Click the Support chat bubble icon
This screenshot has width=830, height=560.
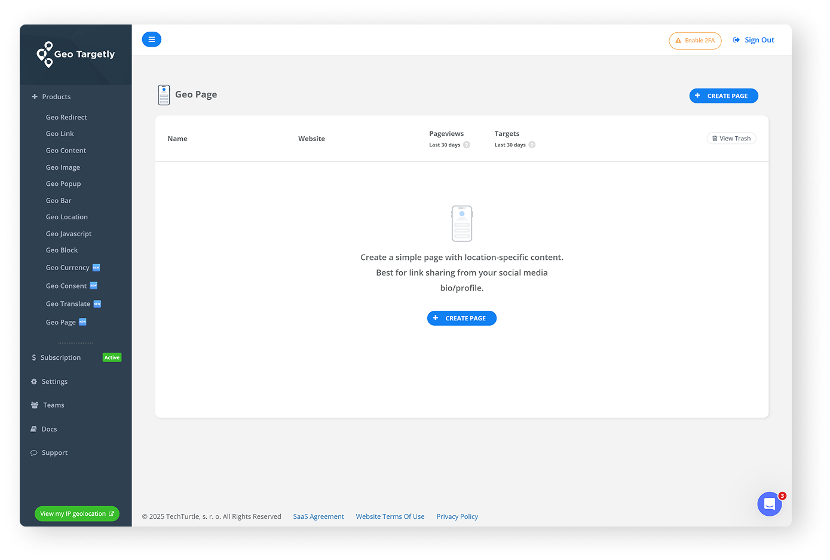click(34, 453)
